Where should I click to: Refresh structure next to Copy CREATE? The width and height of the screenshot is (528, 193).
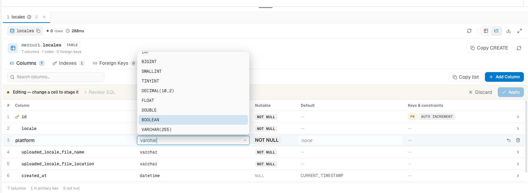pos(519,48)
